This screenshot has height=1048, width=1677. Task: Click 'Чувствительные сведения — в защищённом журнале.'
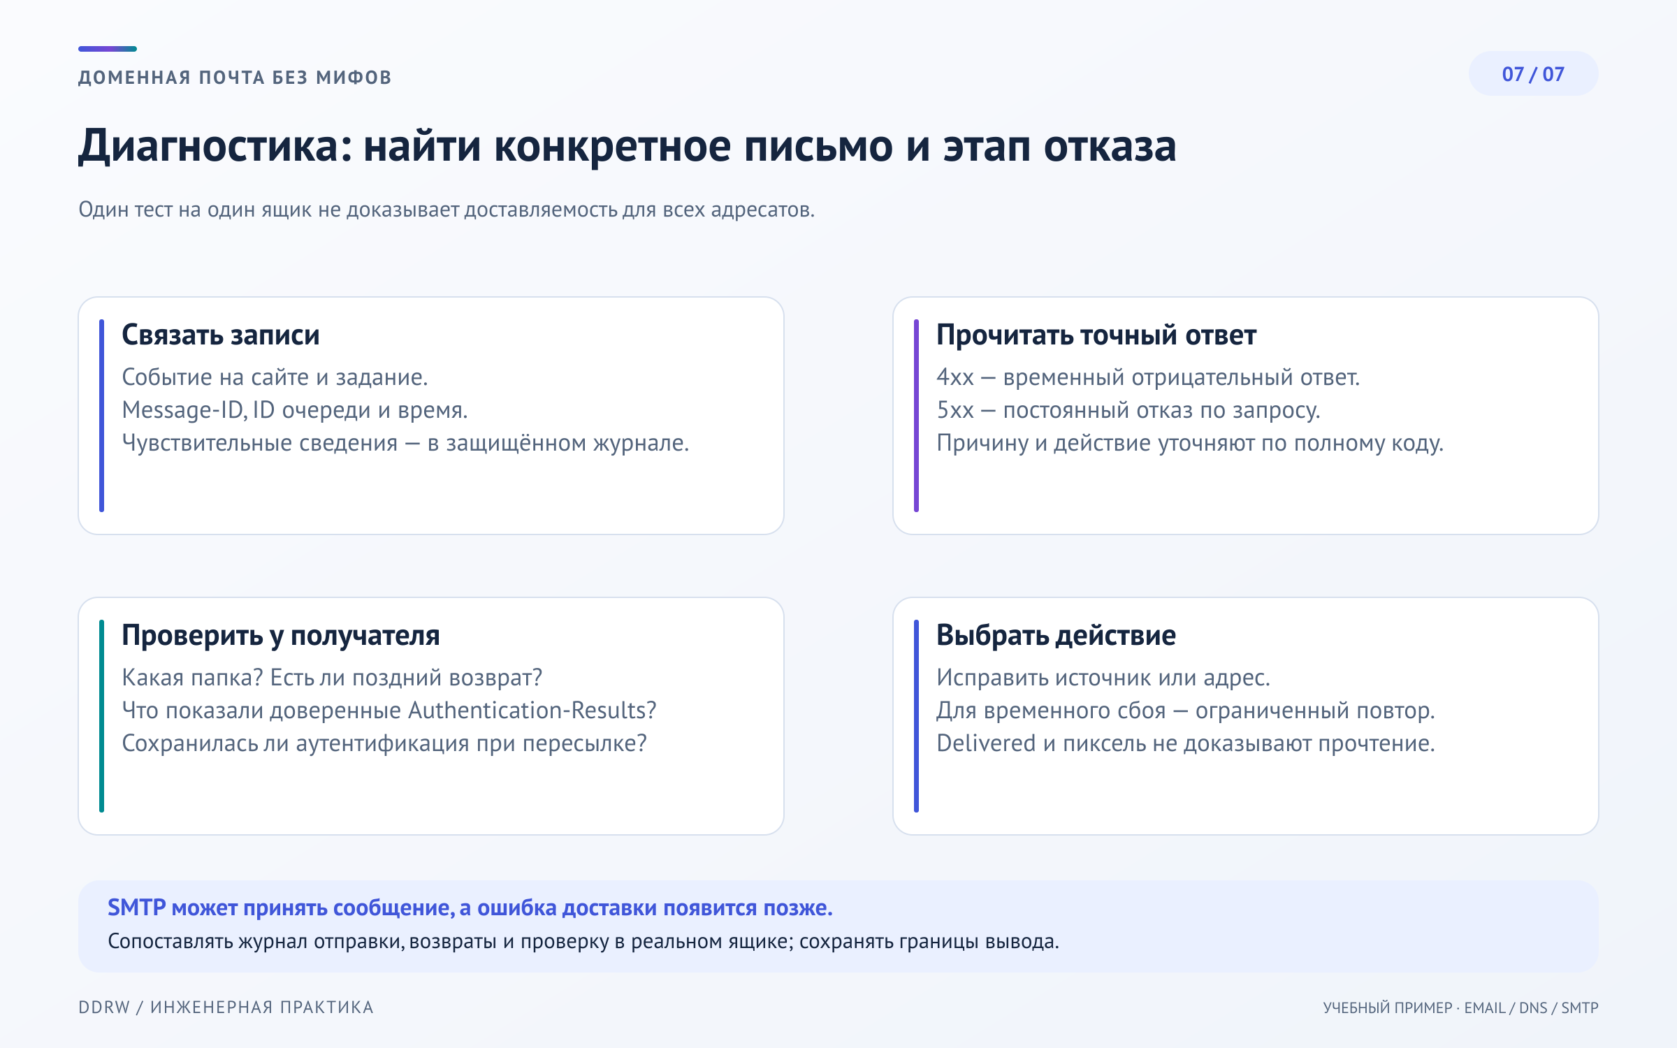point(405,443)
